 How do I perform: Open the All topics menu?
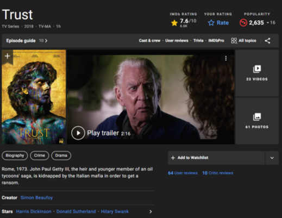pos(243,41)
